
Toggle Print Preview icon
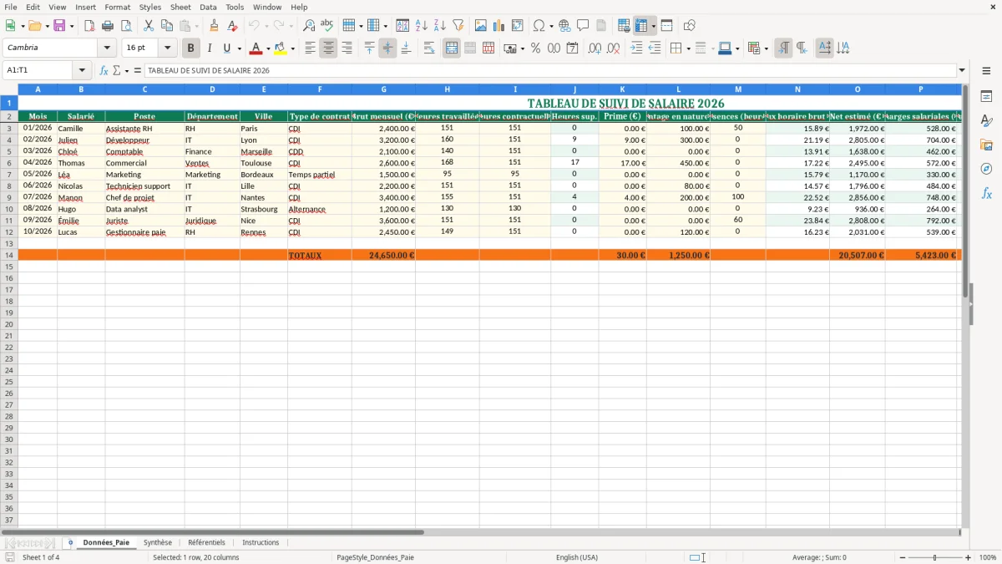pyautogui.click(x=125, y=26)
